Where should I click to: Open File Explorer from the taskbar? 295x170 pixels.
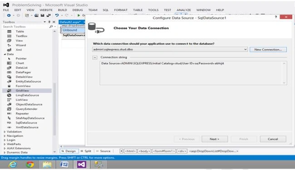pos(47,165)
